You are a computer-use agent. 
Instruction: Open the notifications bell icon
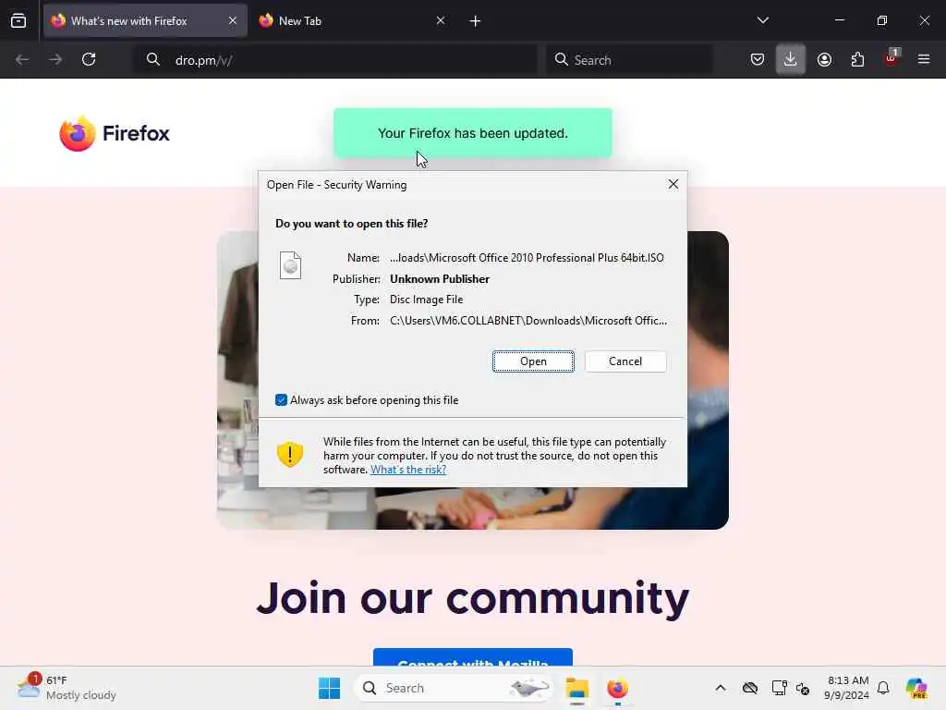click(883, 688)
